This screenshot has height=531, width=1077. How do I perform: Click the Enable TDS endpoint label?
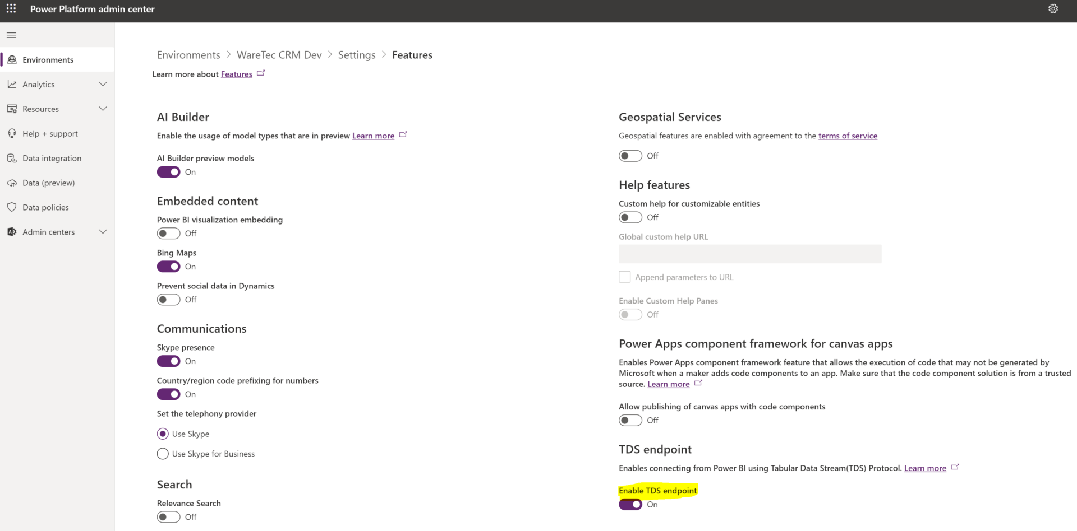(658, 491)
